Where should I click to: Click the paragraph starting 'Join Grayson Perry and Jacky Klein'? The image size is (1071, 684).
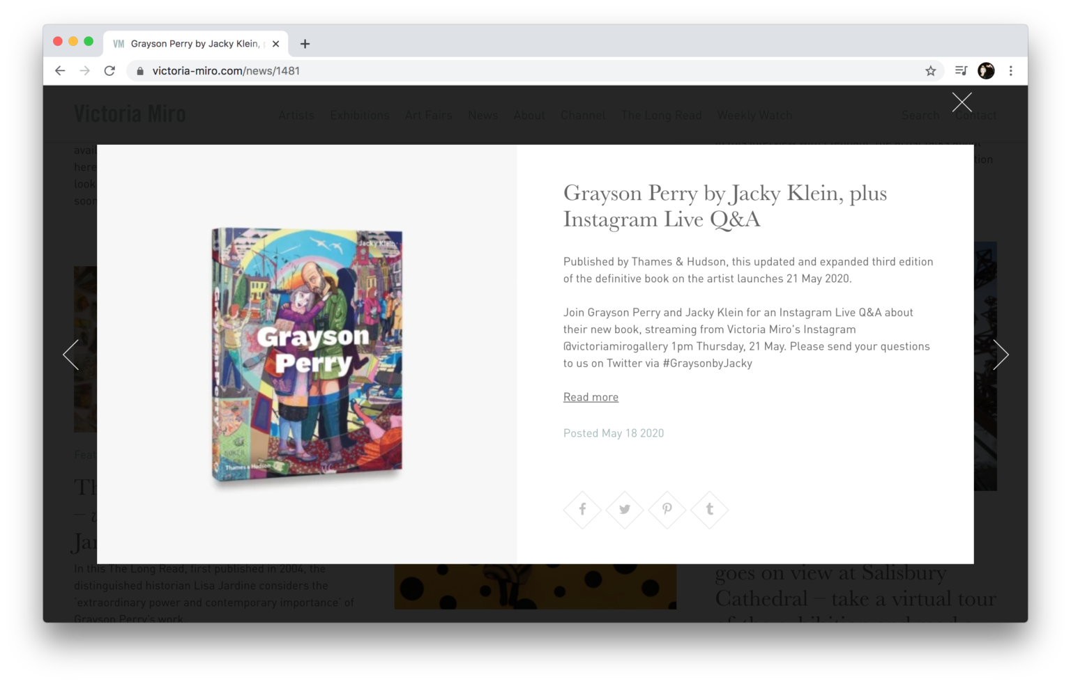(x=747, y=338)
